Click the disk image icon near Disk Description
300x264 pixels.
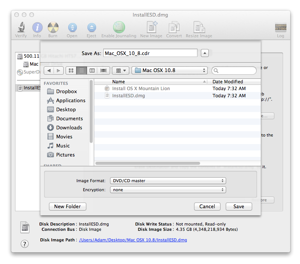pos(25,227)
